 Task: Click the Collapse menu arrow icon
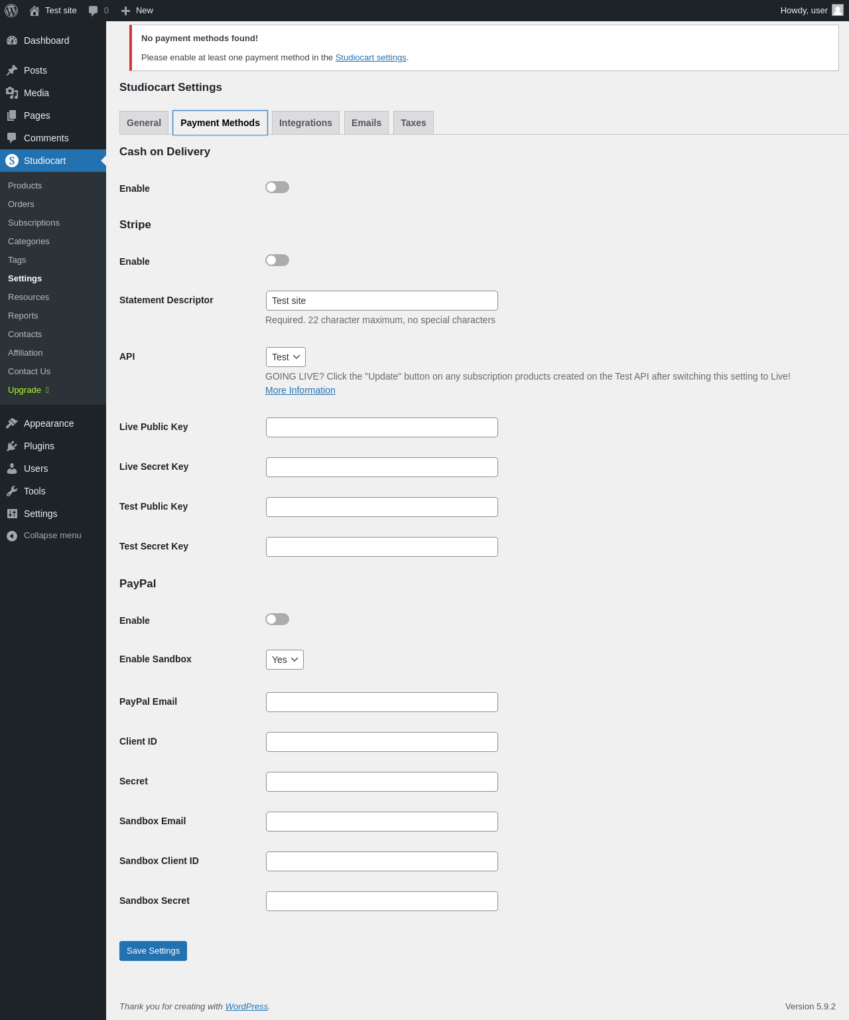pos(12,536)
